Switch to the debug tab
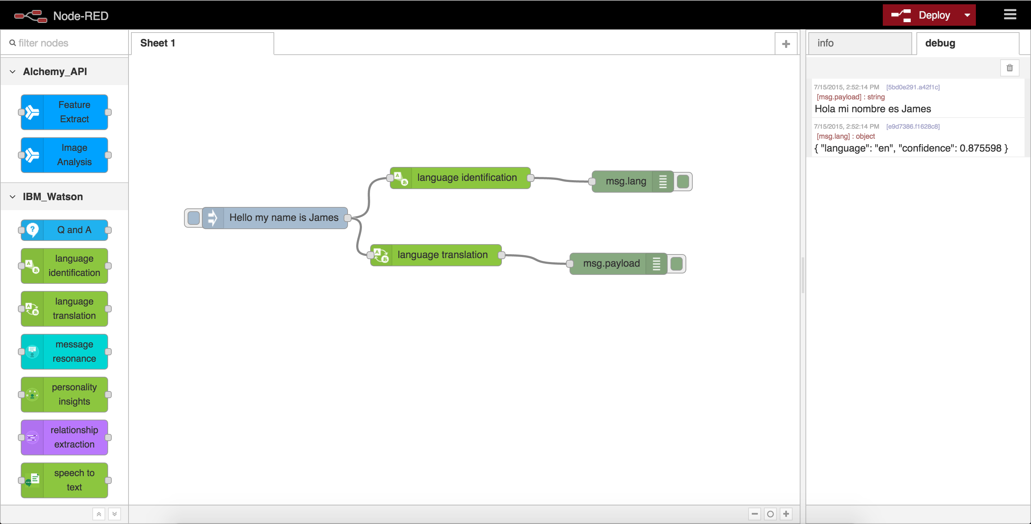Screen dimensions: 1031x524 click(968, 43)
